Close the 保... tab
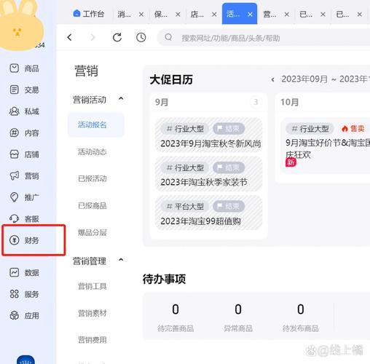The image size is (370, 364). point(178,15)
